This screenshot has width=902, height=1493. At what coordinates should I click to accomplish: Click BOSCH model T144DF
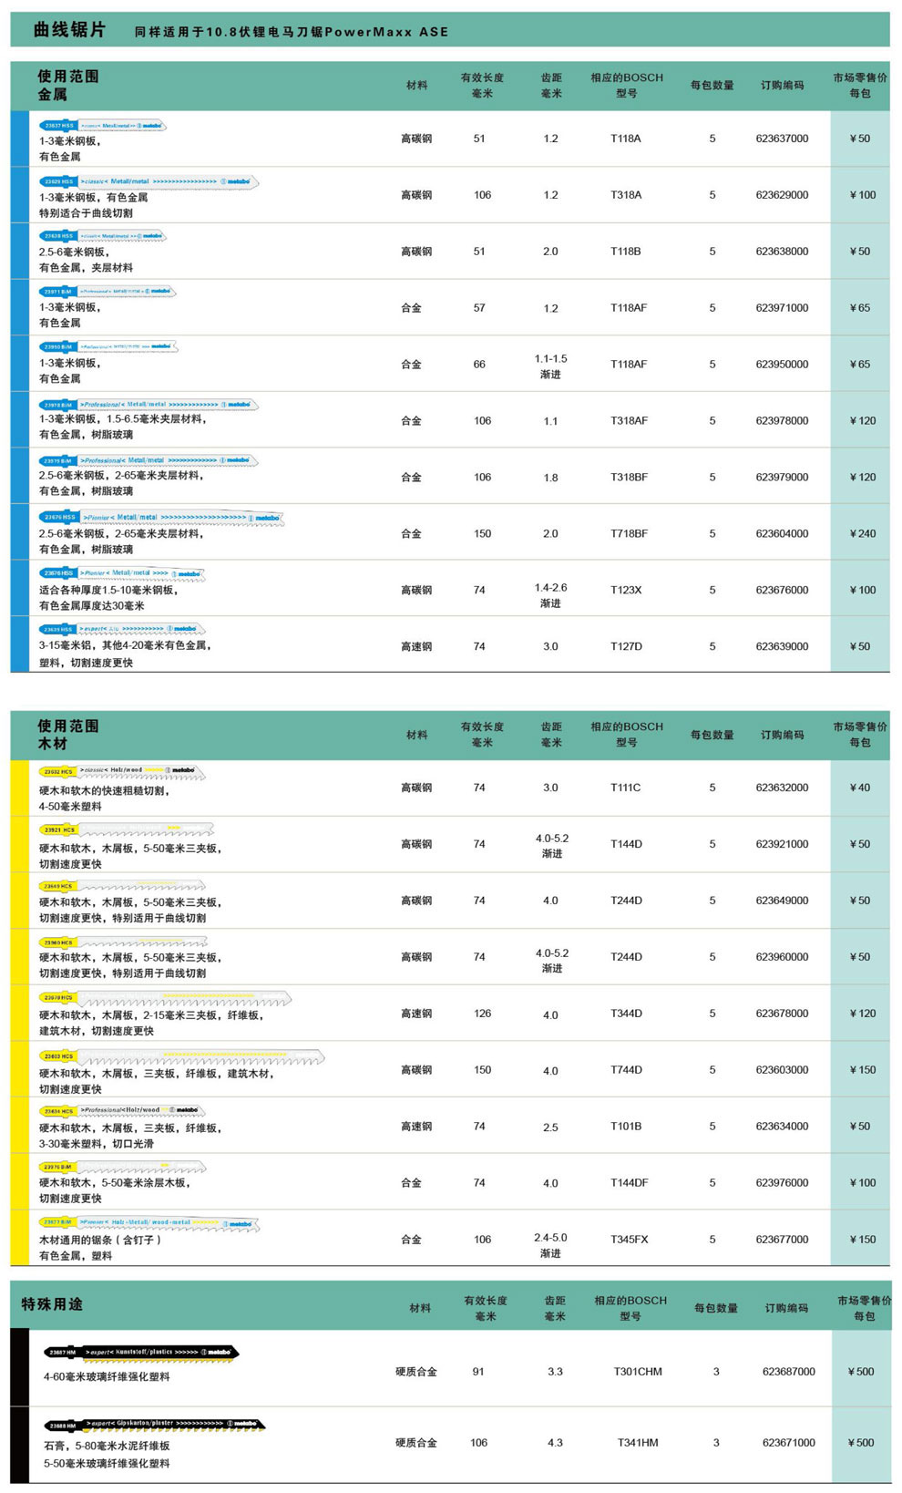630,1183
